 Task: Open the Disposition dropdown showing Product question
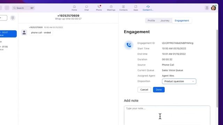click(x=179, y=81)
